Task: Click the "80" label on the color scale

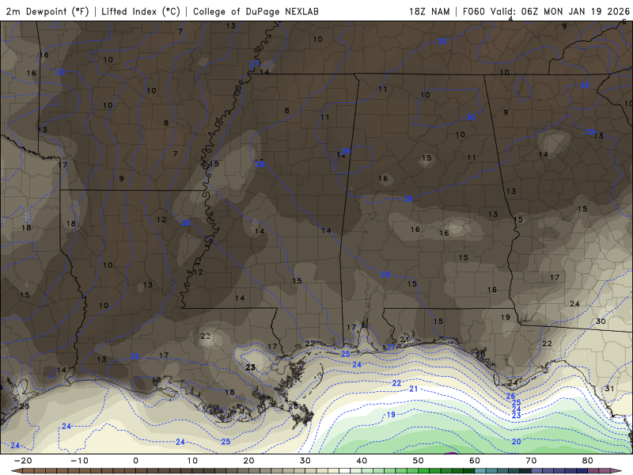Action: tap(588, 461)
